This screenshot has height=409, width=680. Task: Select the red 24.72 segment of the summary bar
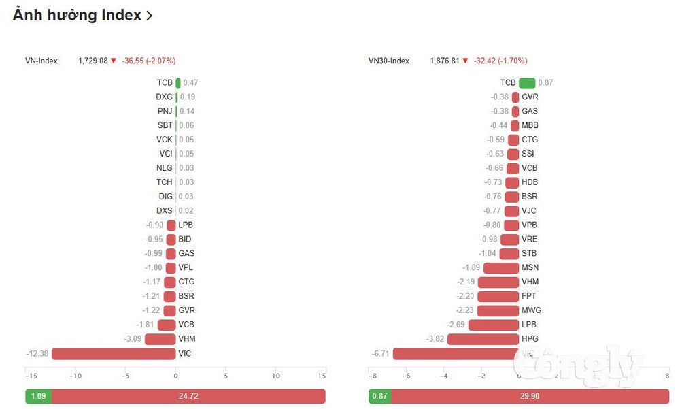[x=188, y=396]
